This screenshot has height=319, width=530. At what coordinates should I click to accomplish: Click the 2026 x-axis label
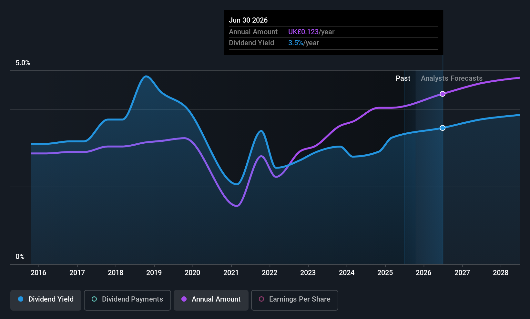click(x=423, y=273)
